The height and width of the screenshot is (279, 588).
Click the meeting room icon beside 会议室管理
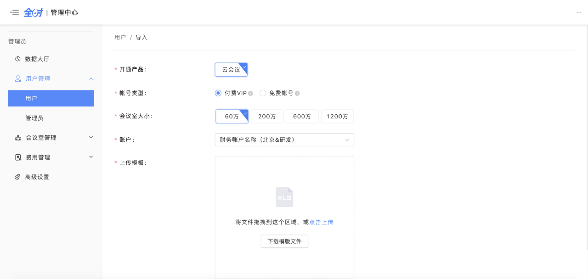click(x=18, y=138)
